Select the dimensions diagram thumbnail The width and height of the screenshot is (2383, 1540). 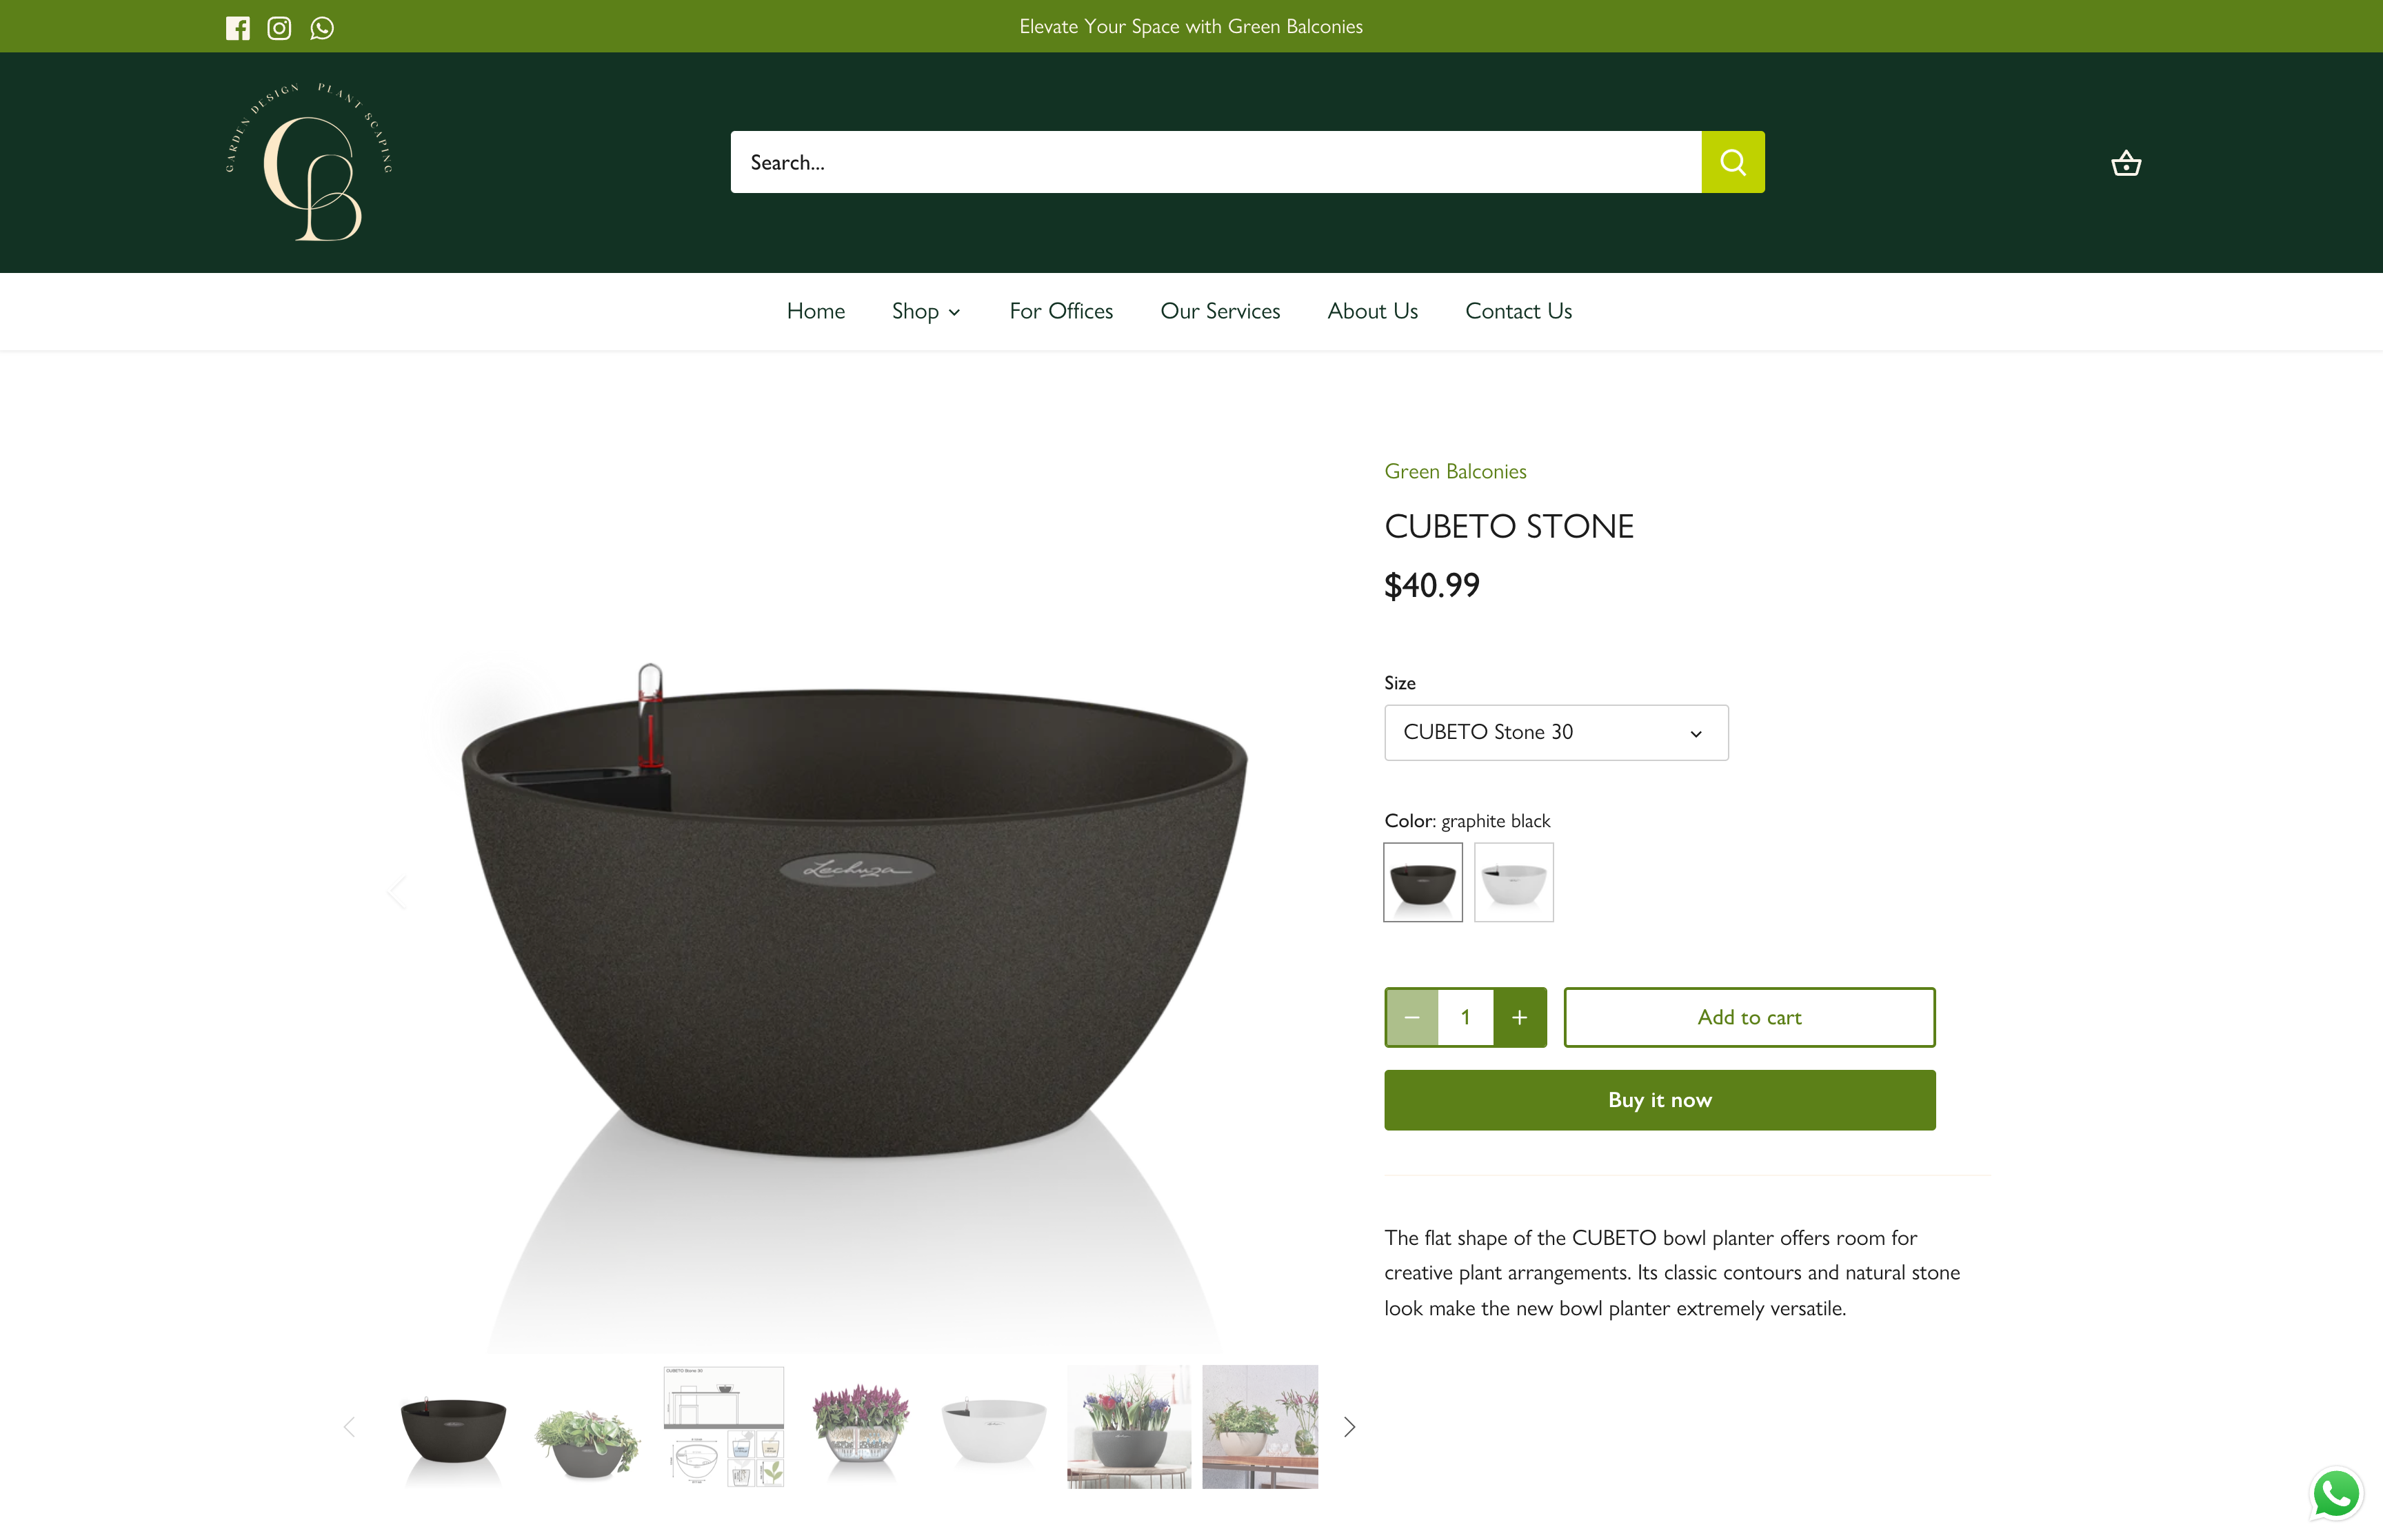point(723,1426)
